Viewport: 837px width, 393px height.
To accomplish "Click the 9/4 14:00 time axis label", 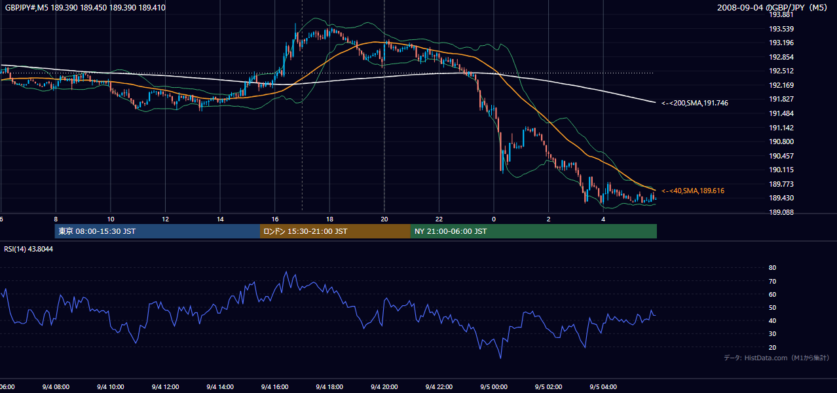I will 219,387.
